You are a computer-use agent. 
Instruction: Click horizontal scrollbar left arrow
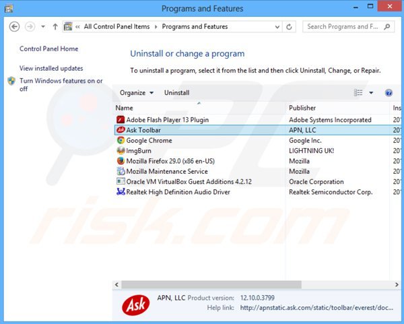tap(116, 284)
